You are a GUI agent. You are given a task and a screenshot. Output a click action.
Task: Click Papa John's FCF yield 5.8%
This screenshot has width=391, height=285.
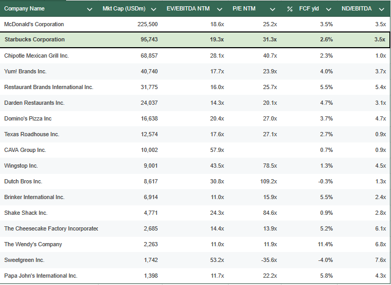327,276
